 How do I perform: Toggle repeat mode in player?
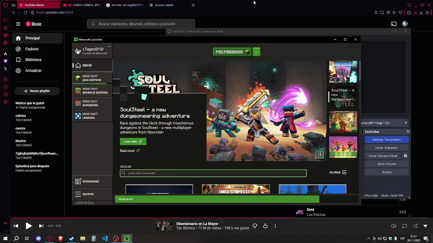pyautogui.click(x=405, y=226)
